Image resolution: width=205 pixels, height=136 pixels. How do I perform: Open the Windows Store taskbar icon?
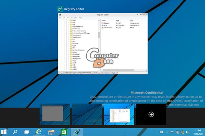coord(64,132)
